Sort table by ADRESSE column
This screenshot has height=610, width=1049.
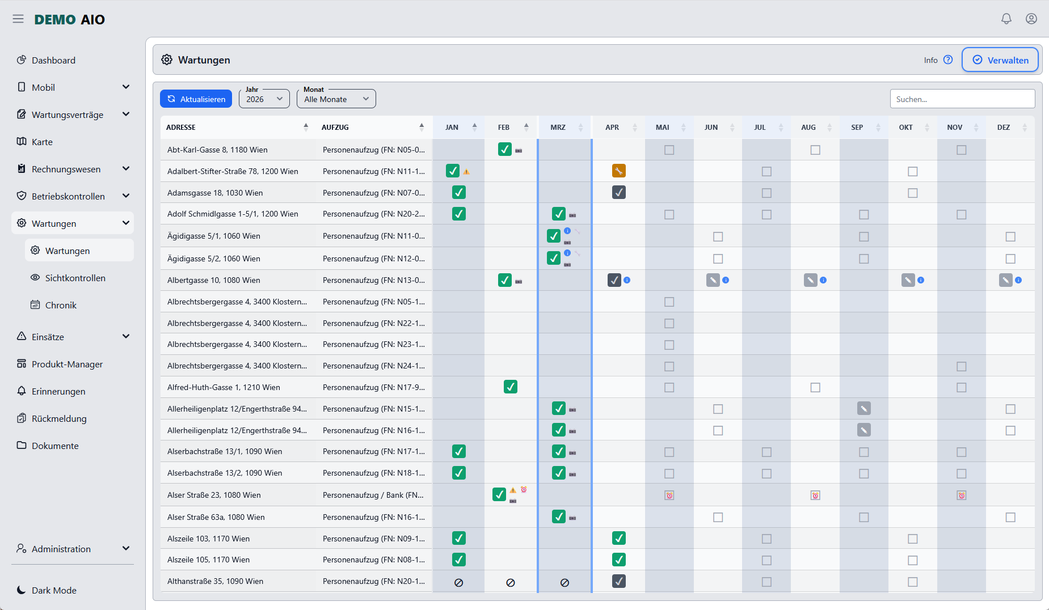(x=238, y=127)
